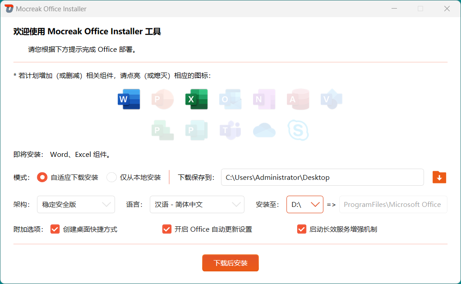Click the download path field C:\Users\Administrator\Desktop
The height and width of the screenshot is (284, 461).
coord(323,177)
